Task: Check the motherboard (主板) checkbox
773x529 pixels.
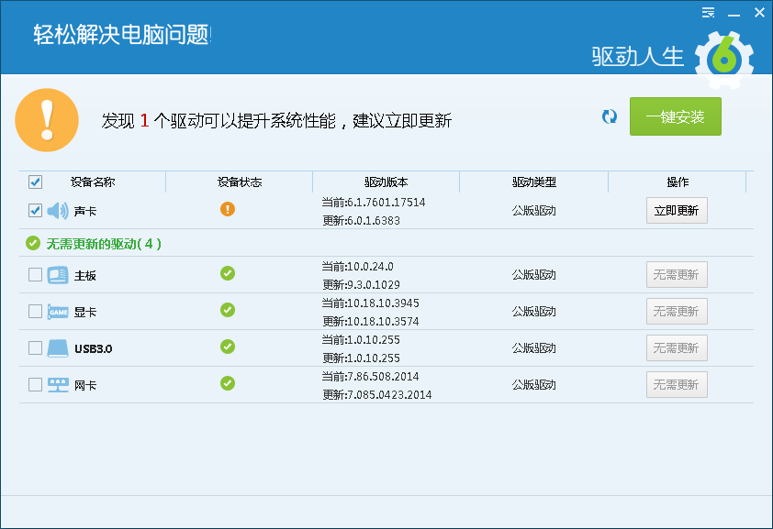Action: pyautogui.click(x=35, y=275)
